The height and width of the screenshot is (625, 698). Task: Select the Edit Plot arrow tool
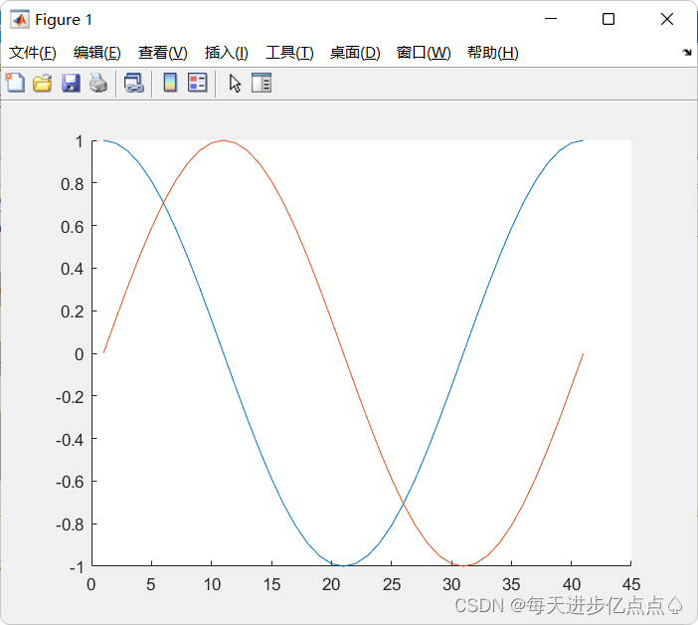(x=235, y=84)
